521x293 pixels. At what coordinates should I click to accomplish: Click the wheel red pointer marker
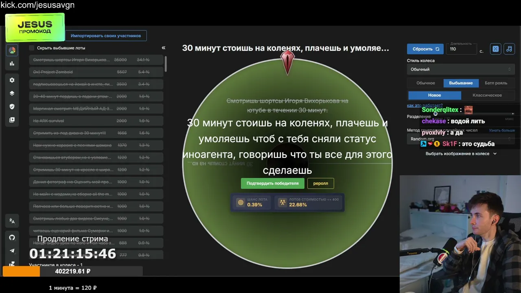(288, 63)
